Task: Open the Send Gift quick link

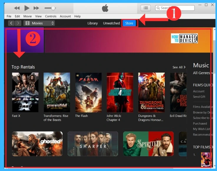Action: point(199,97)
